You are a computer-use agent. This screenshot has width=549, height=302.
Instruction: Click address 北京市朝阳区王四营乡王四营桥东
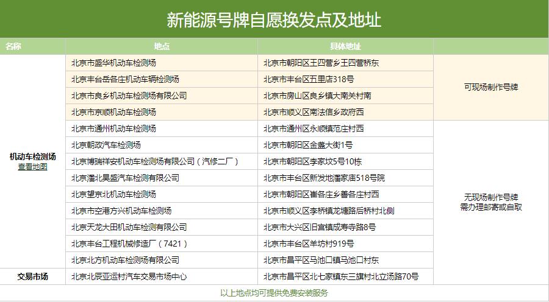pyautogui.click(x=321, y=63)
